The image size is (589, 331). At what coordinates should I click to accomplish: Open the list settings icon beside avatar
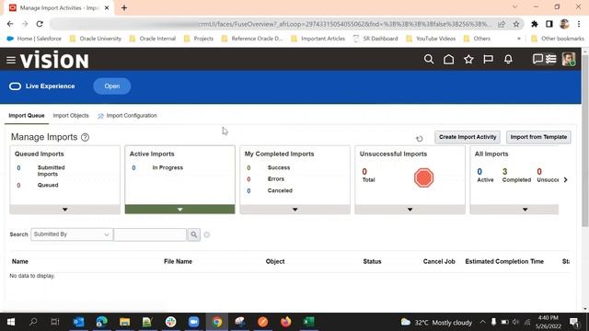551,59
